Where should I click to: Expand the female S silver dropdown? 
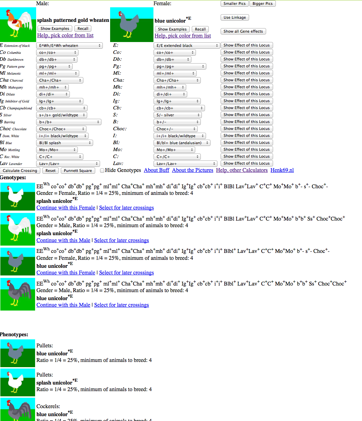click(x=178, y=115)
